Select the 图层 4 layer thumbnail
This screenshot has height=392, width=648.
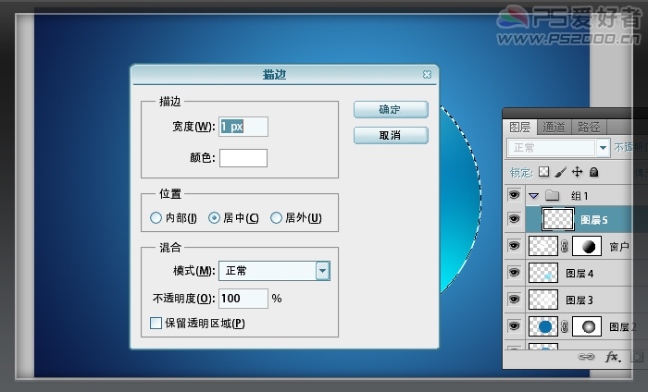click(x=543, y=273)
